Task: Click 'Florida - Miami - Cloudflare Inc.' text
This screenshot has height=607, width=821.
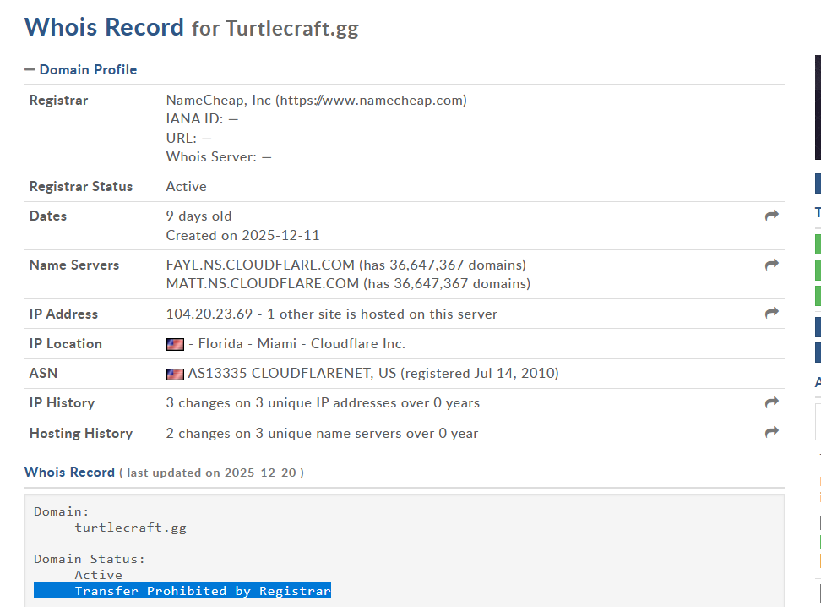Action: point(302,344)
